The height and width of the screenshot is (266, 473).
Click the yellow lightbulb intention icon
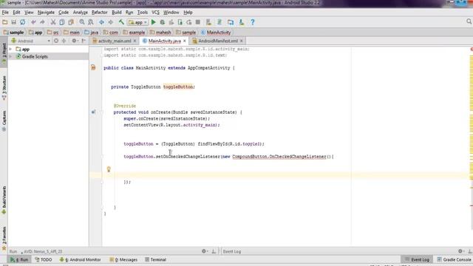tap(109, 169)
